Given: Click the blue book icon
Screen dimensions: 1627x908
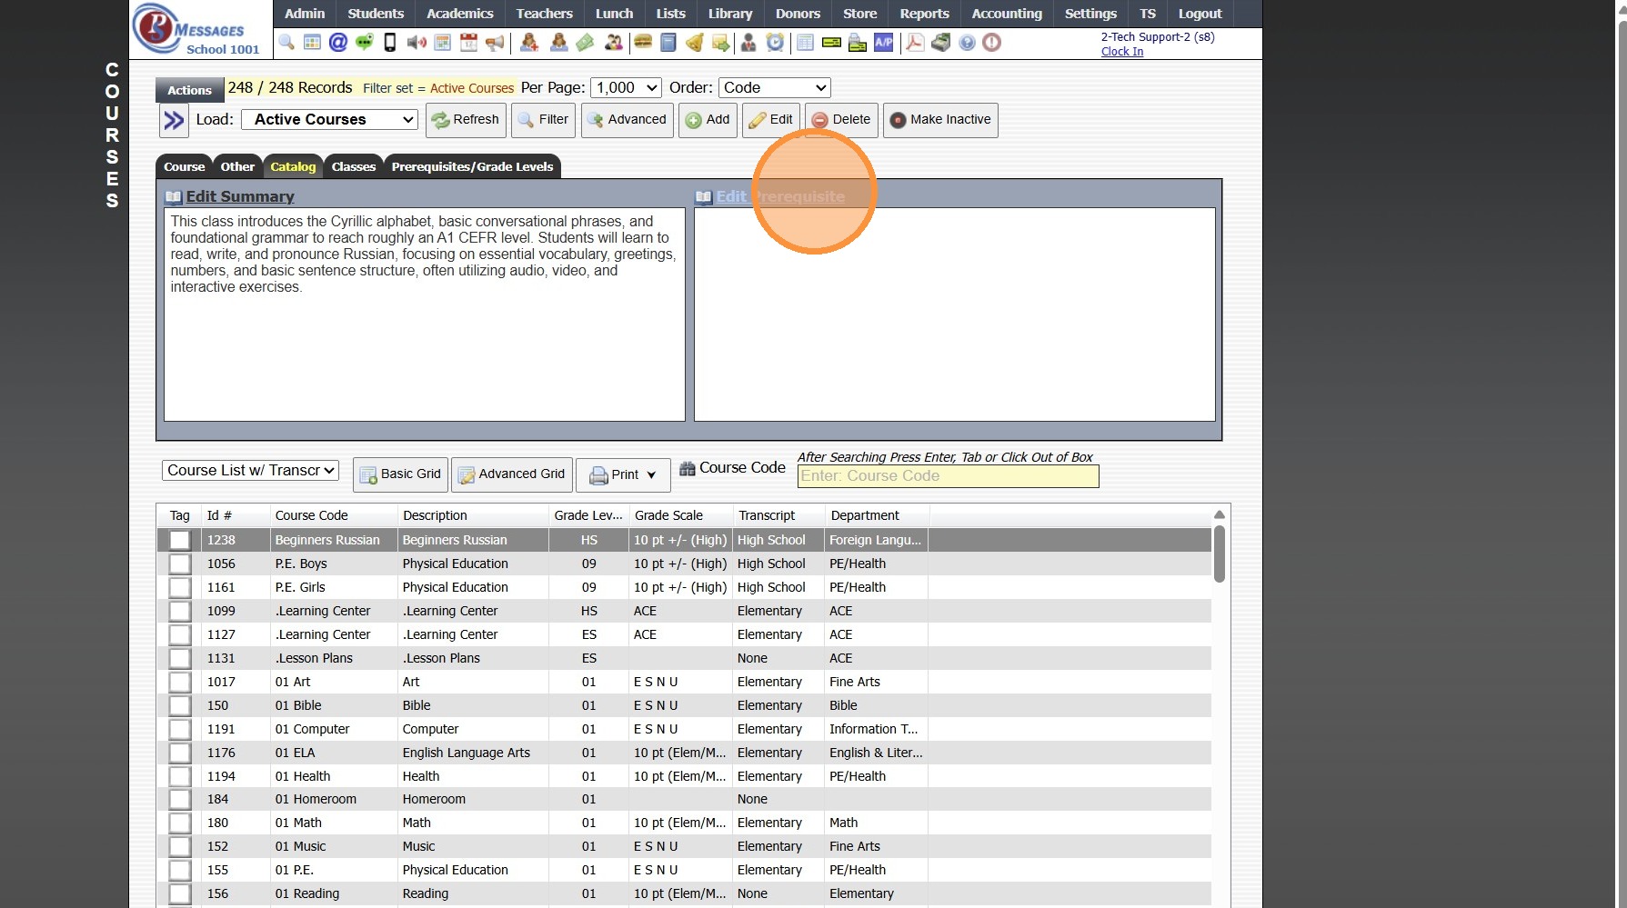Looking at the screenshot, I should click(x=668, y=42).
